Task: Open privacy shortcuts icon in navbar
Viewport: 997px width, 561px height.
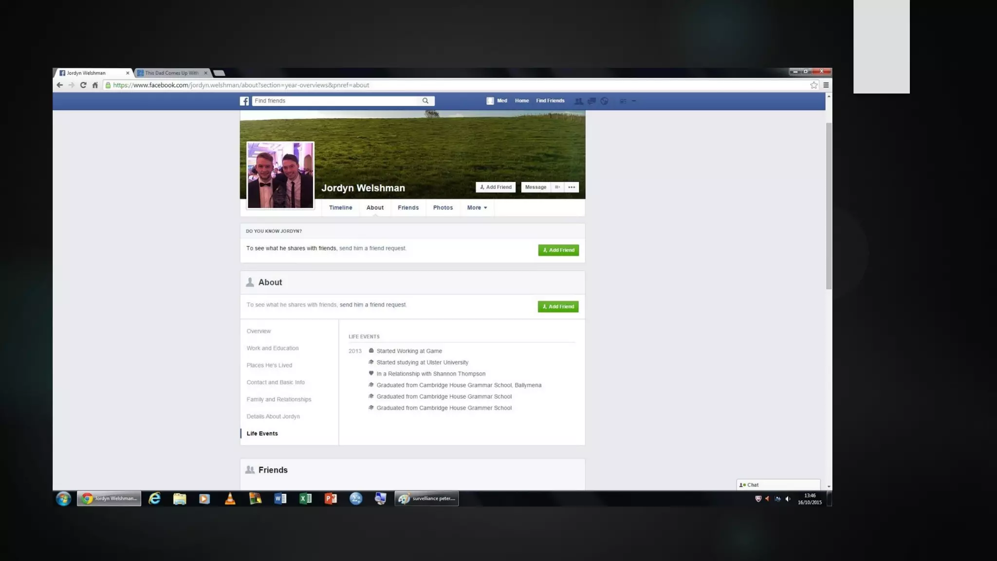Action: (x=623, y=101)
